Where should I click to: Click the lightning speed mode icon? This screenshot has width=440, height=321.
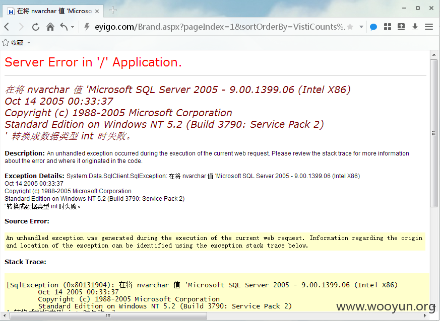click(87, 27)
